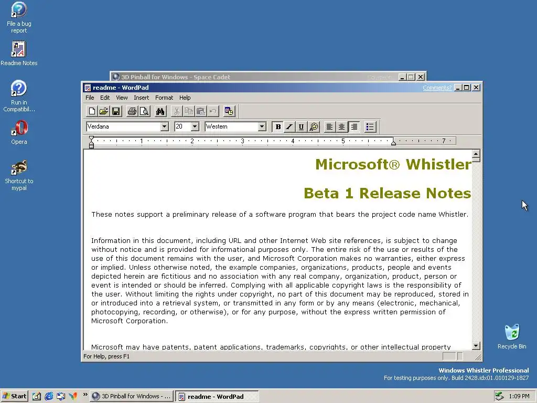Expand quick launch chevron on taskbar
The width and height of the screenshot is (537, 403).
tap(85, 395)
